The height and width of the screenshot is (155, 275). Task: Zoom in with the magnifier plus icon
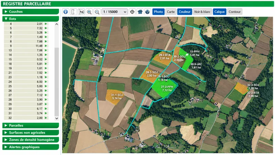point(89,12)
